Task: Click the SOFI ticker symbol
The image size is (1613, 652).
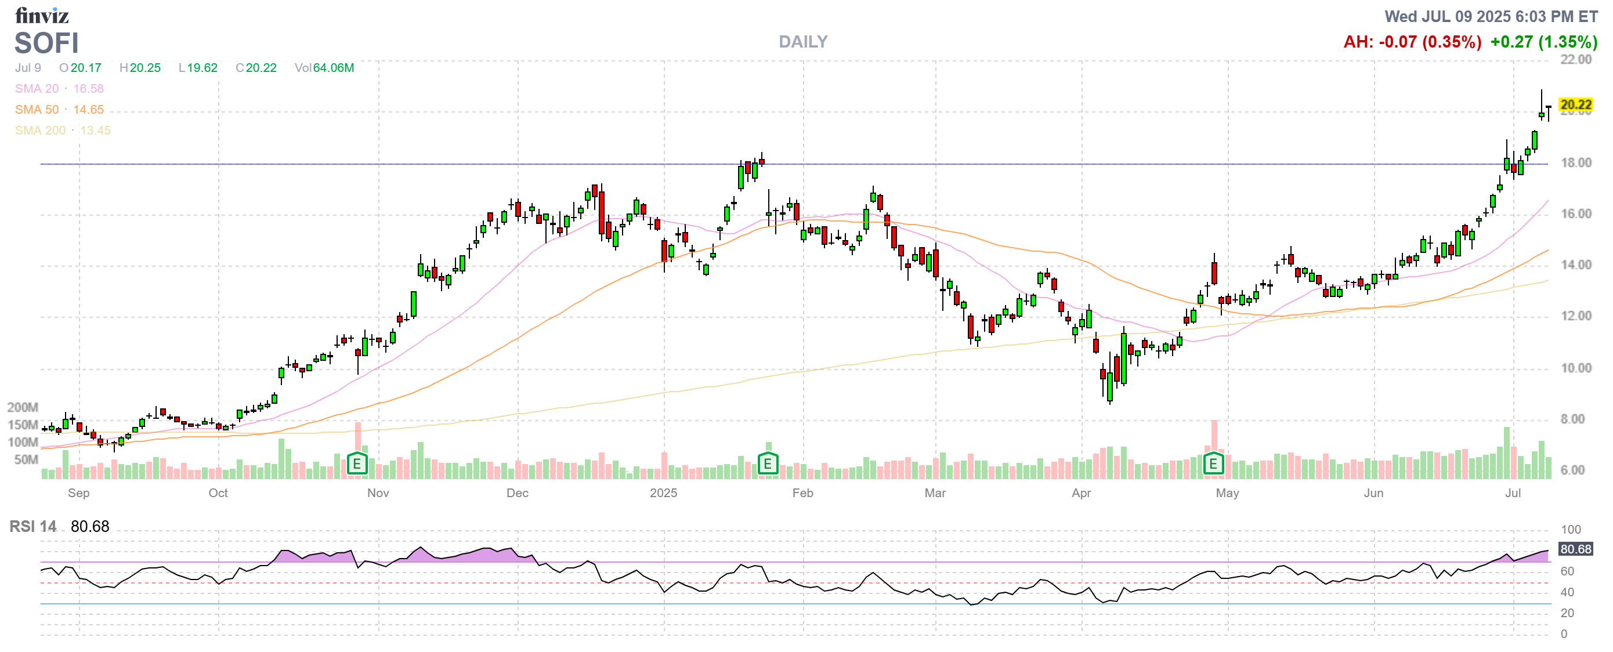Action: 47,43
